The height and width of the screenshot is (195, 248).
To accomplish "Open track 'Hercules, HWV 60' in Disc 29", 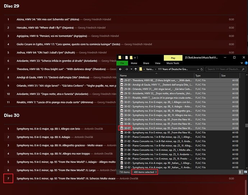I will (120, 28).
